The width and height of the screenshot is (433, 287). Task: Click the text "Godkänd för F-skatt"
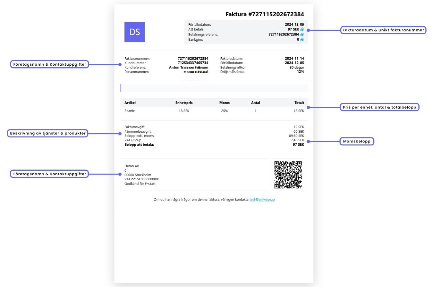(140, 184)
